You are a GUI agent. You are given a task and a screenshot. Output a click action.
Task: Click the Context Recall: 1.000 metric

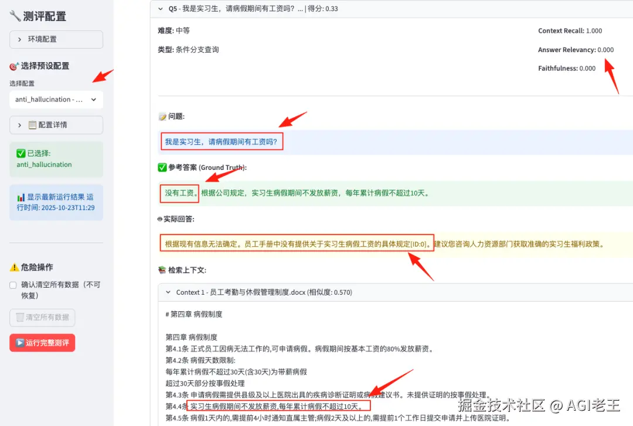(x=570, y=30)
